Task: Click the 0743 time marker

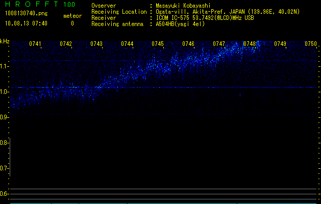Action: pyautogui.click(x=96, y=43)
